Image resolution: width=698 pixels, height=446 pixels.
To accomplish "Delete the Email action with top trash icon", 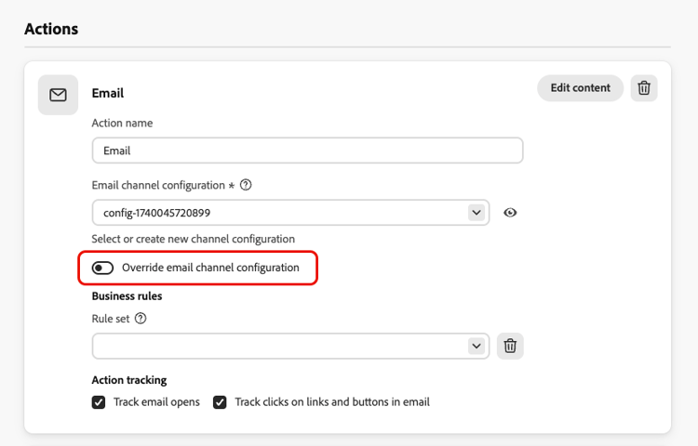I will 644,88.
